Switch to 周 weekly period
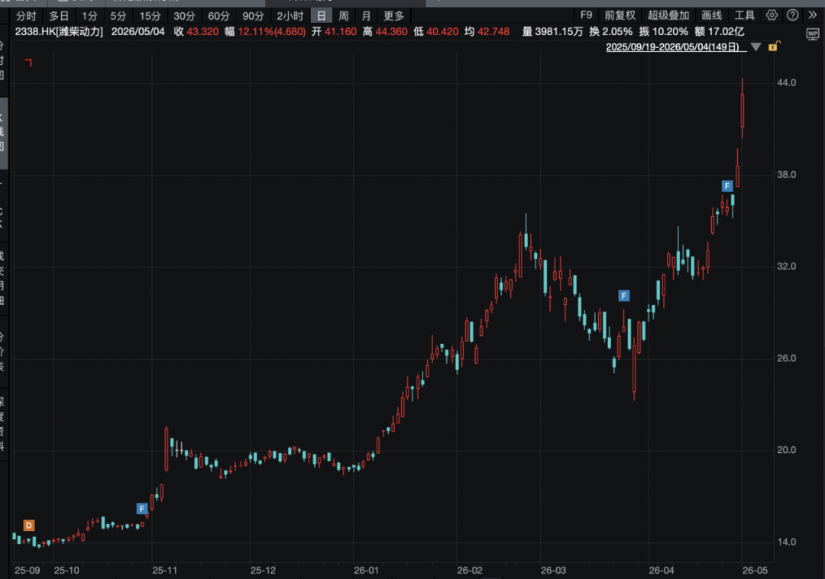The width and height of the screenshot is (825, 579). point(344,16)
